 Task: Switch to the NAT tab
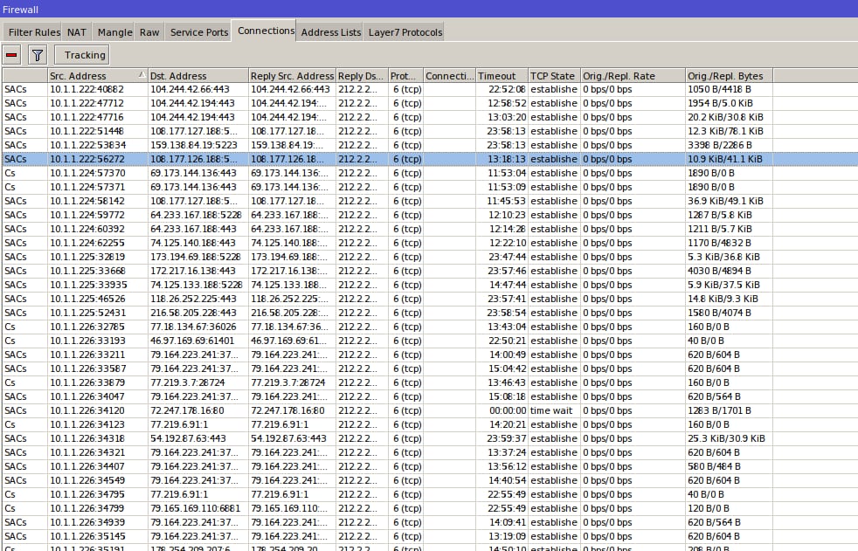pyautogui.click(x=77, y=32)
